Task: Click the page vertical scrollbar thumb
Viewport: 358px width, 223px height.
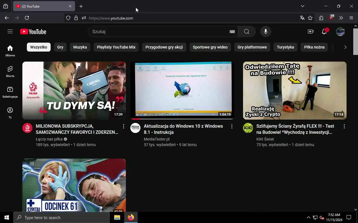Action: 355,41
